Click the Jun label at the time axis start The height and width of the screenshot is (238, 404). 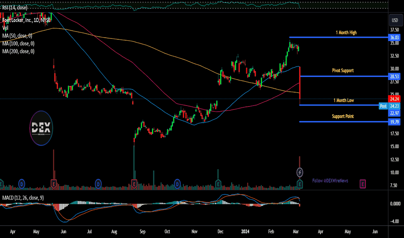63,232
